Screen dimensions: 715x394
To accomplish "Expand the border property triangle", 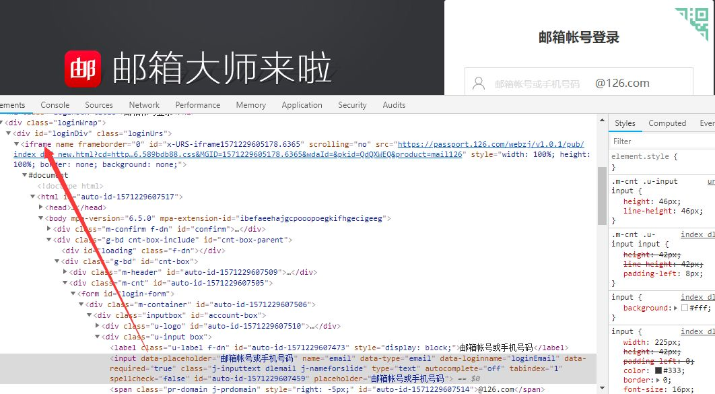I will point(658,381).
